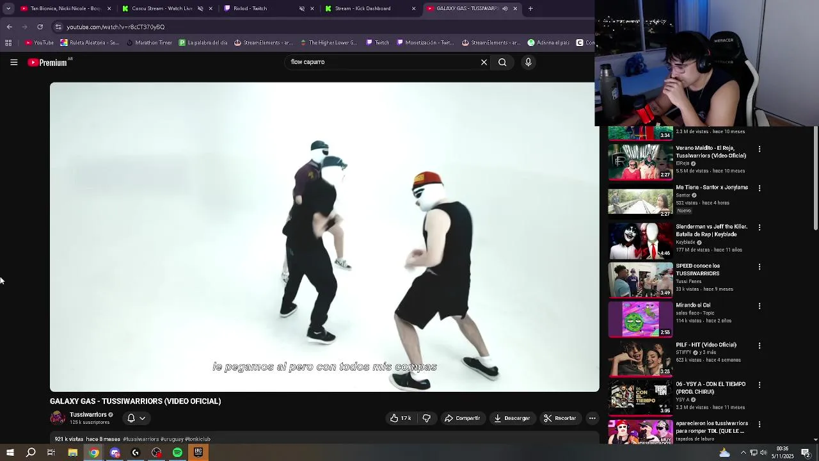This screenshot has height=461, width=819.
Task: Open options menu for Mirando el Cel
Action: click(759, 306)
